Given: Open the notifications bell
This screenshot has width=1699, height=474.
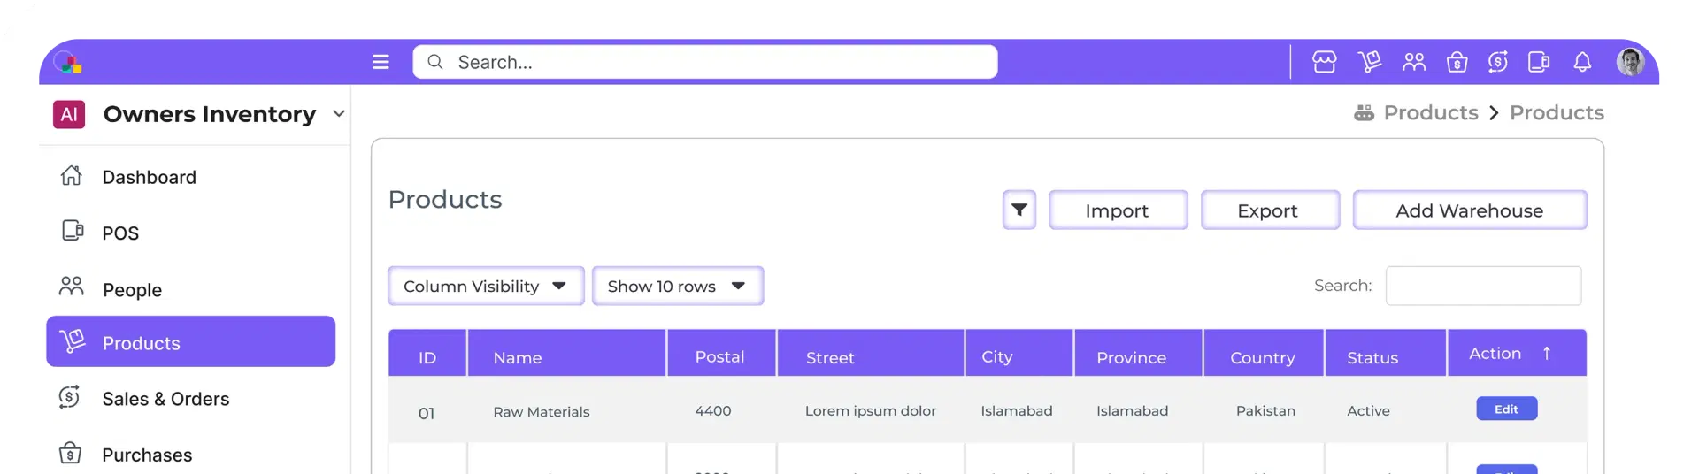Looking at the screenshot, I should click(1582, 62).
